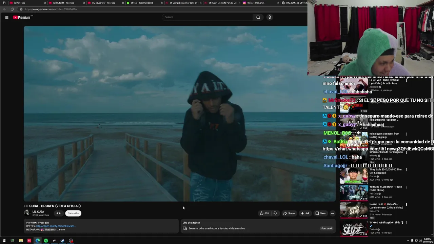Viewport: 434px width, 244px height.
Task: Select the browser address bar URL
Action: [x=51, y=9]
